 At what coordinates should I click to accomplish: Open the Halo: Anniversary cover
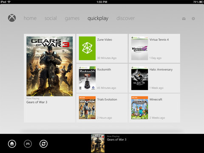click(139, 78)
